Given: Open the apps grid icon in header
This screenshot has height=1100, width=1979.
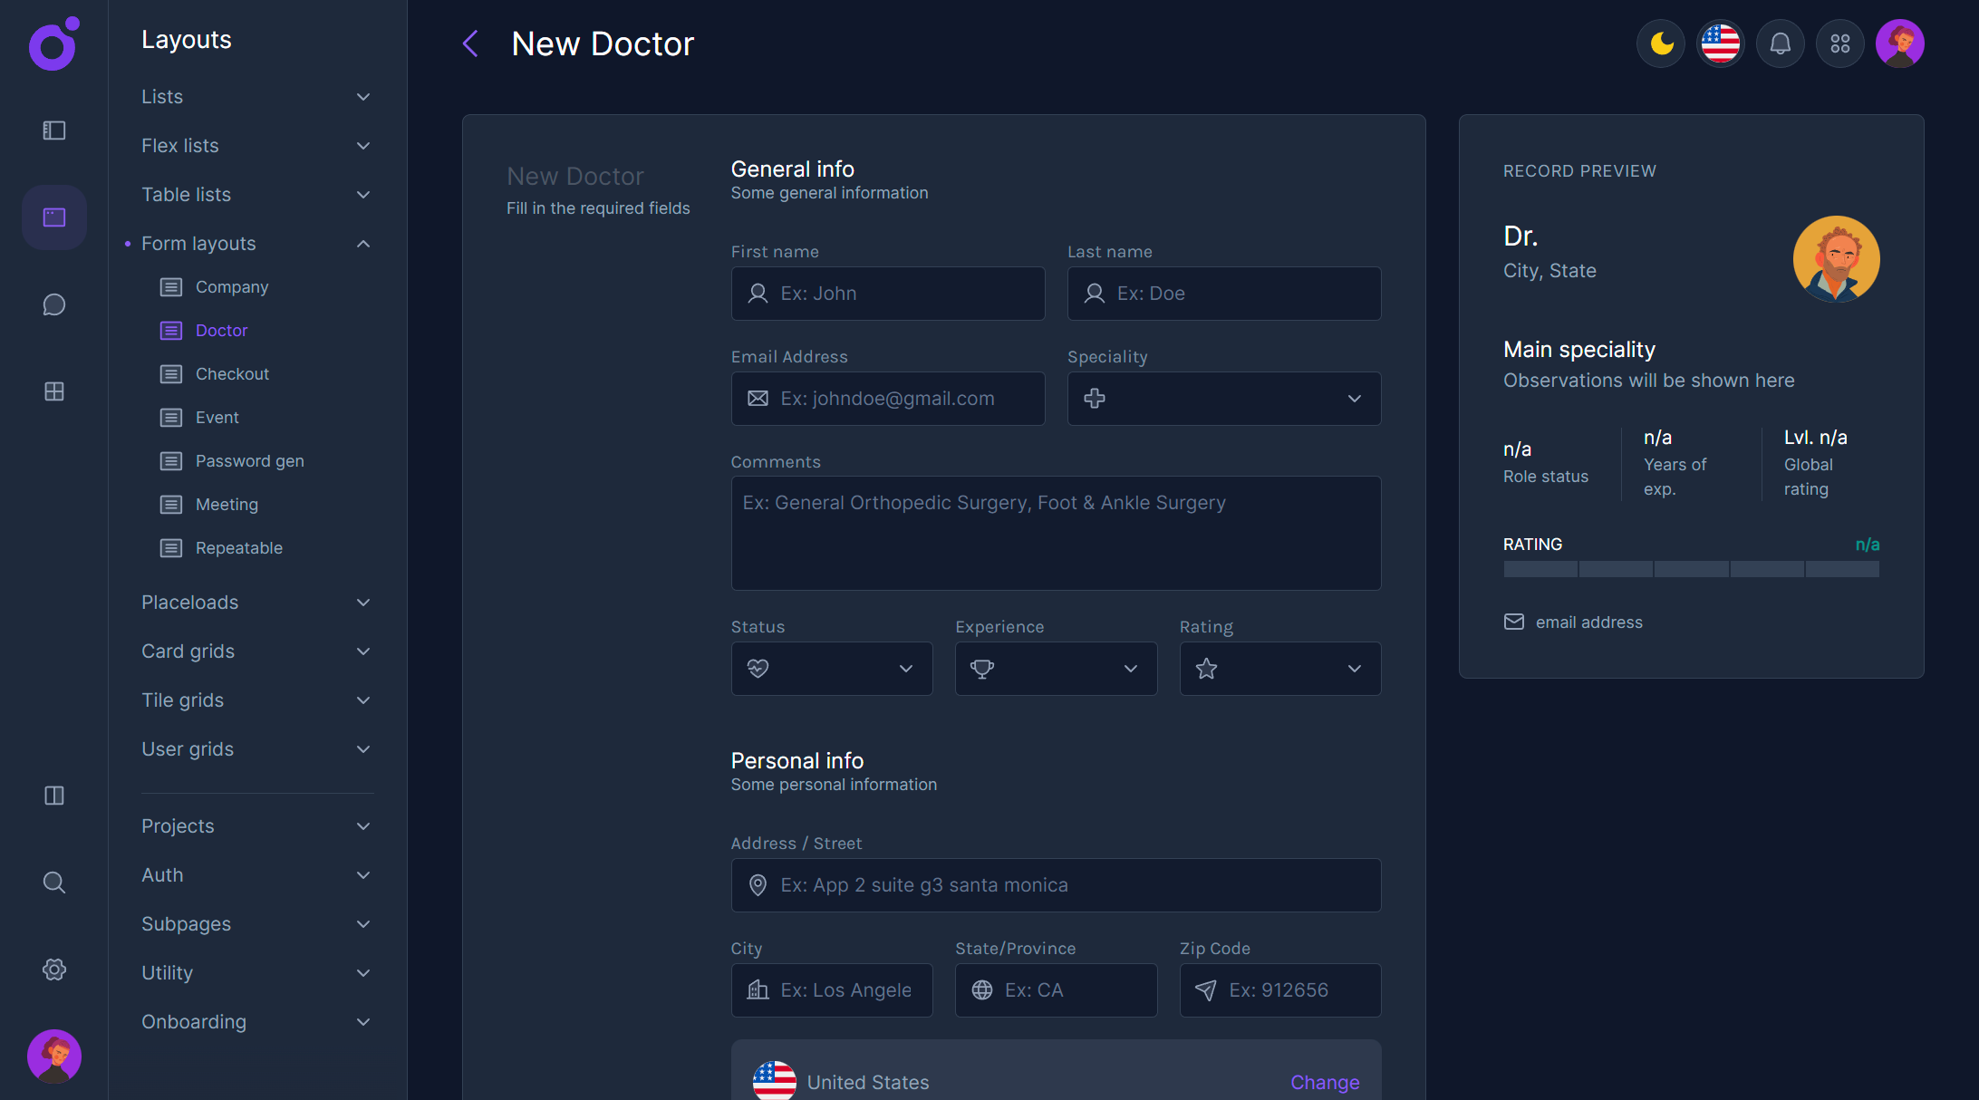Looking at the screenshot, I should pos(1840,43).
